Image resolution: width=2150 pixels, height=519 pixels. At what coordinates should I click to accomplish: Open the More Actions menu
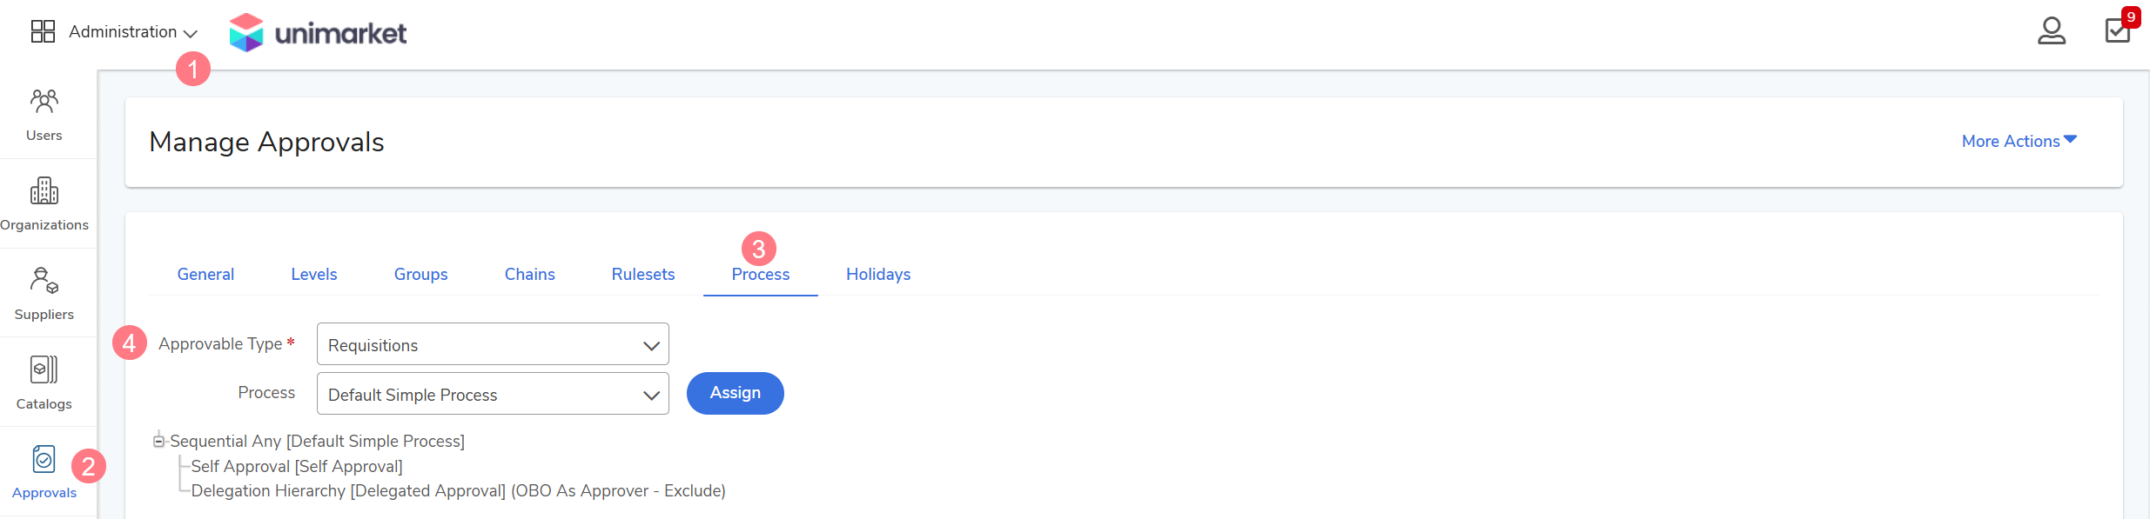point(2019,141)
